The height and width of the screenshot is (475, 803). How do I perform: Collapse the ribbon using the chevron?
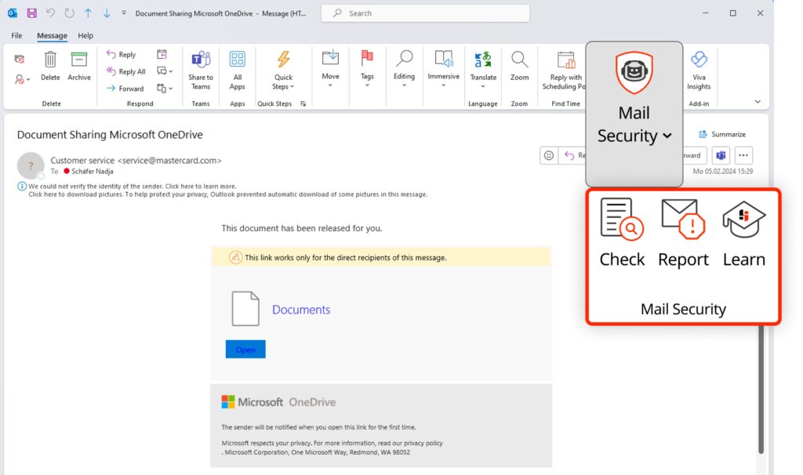(756, 100)
